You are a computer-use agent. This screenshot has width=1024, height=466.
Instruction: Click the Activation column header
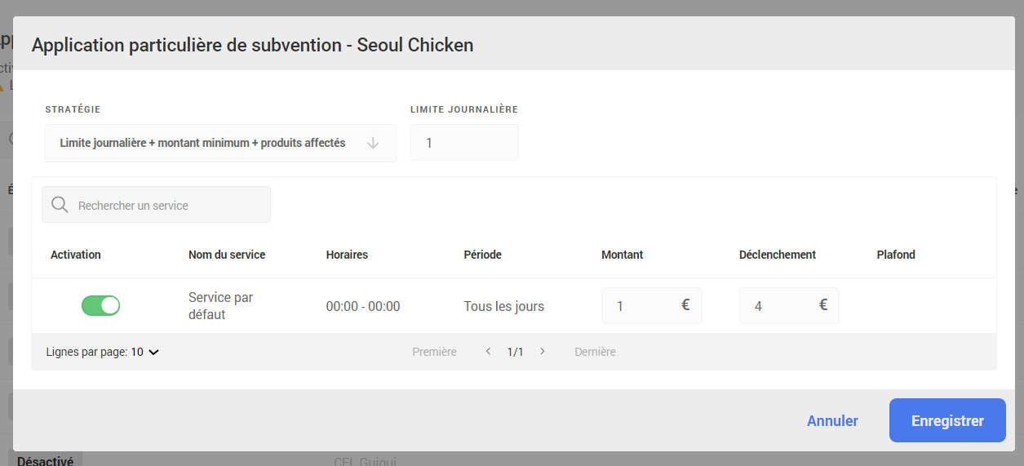[x=76, y=255]
